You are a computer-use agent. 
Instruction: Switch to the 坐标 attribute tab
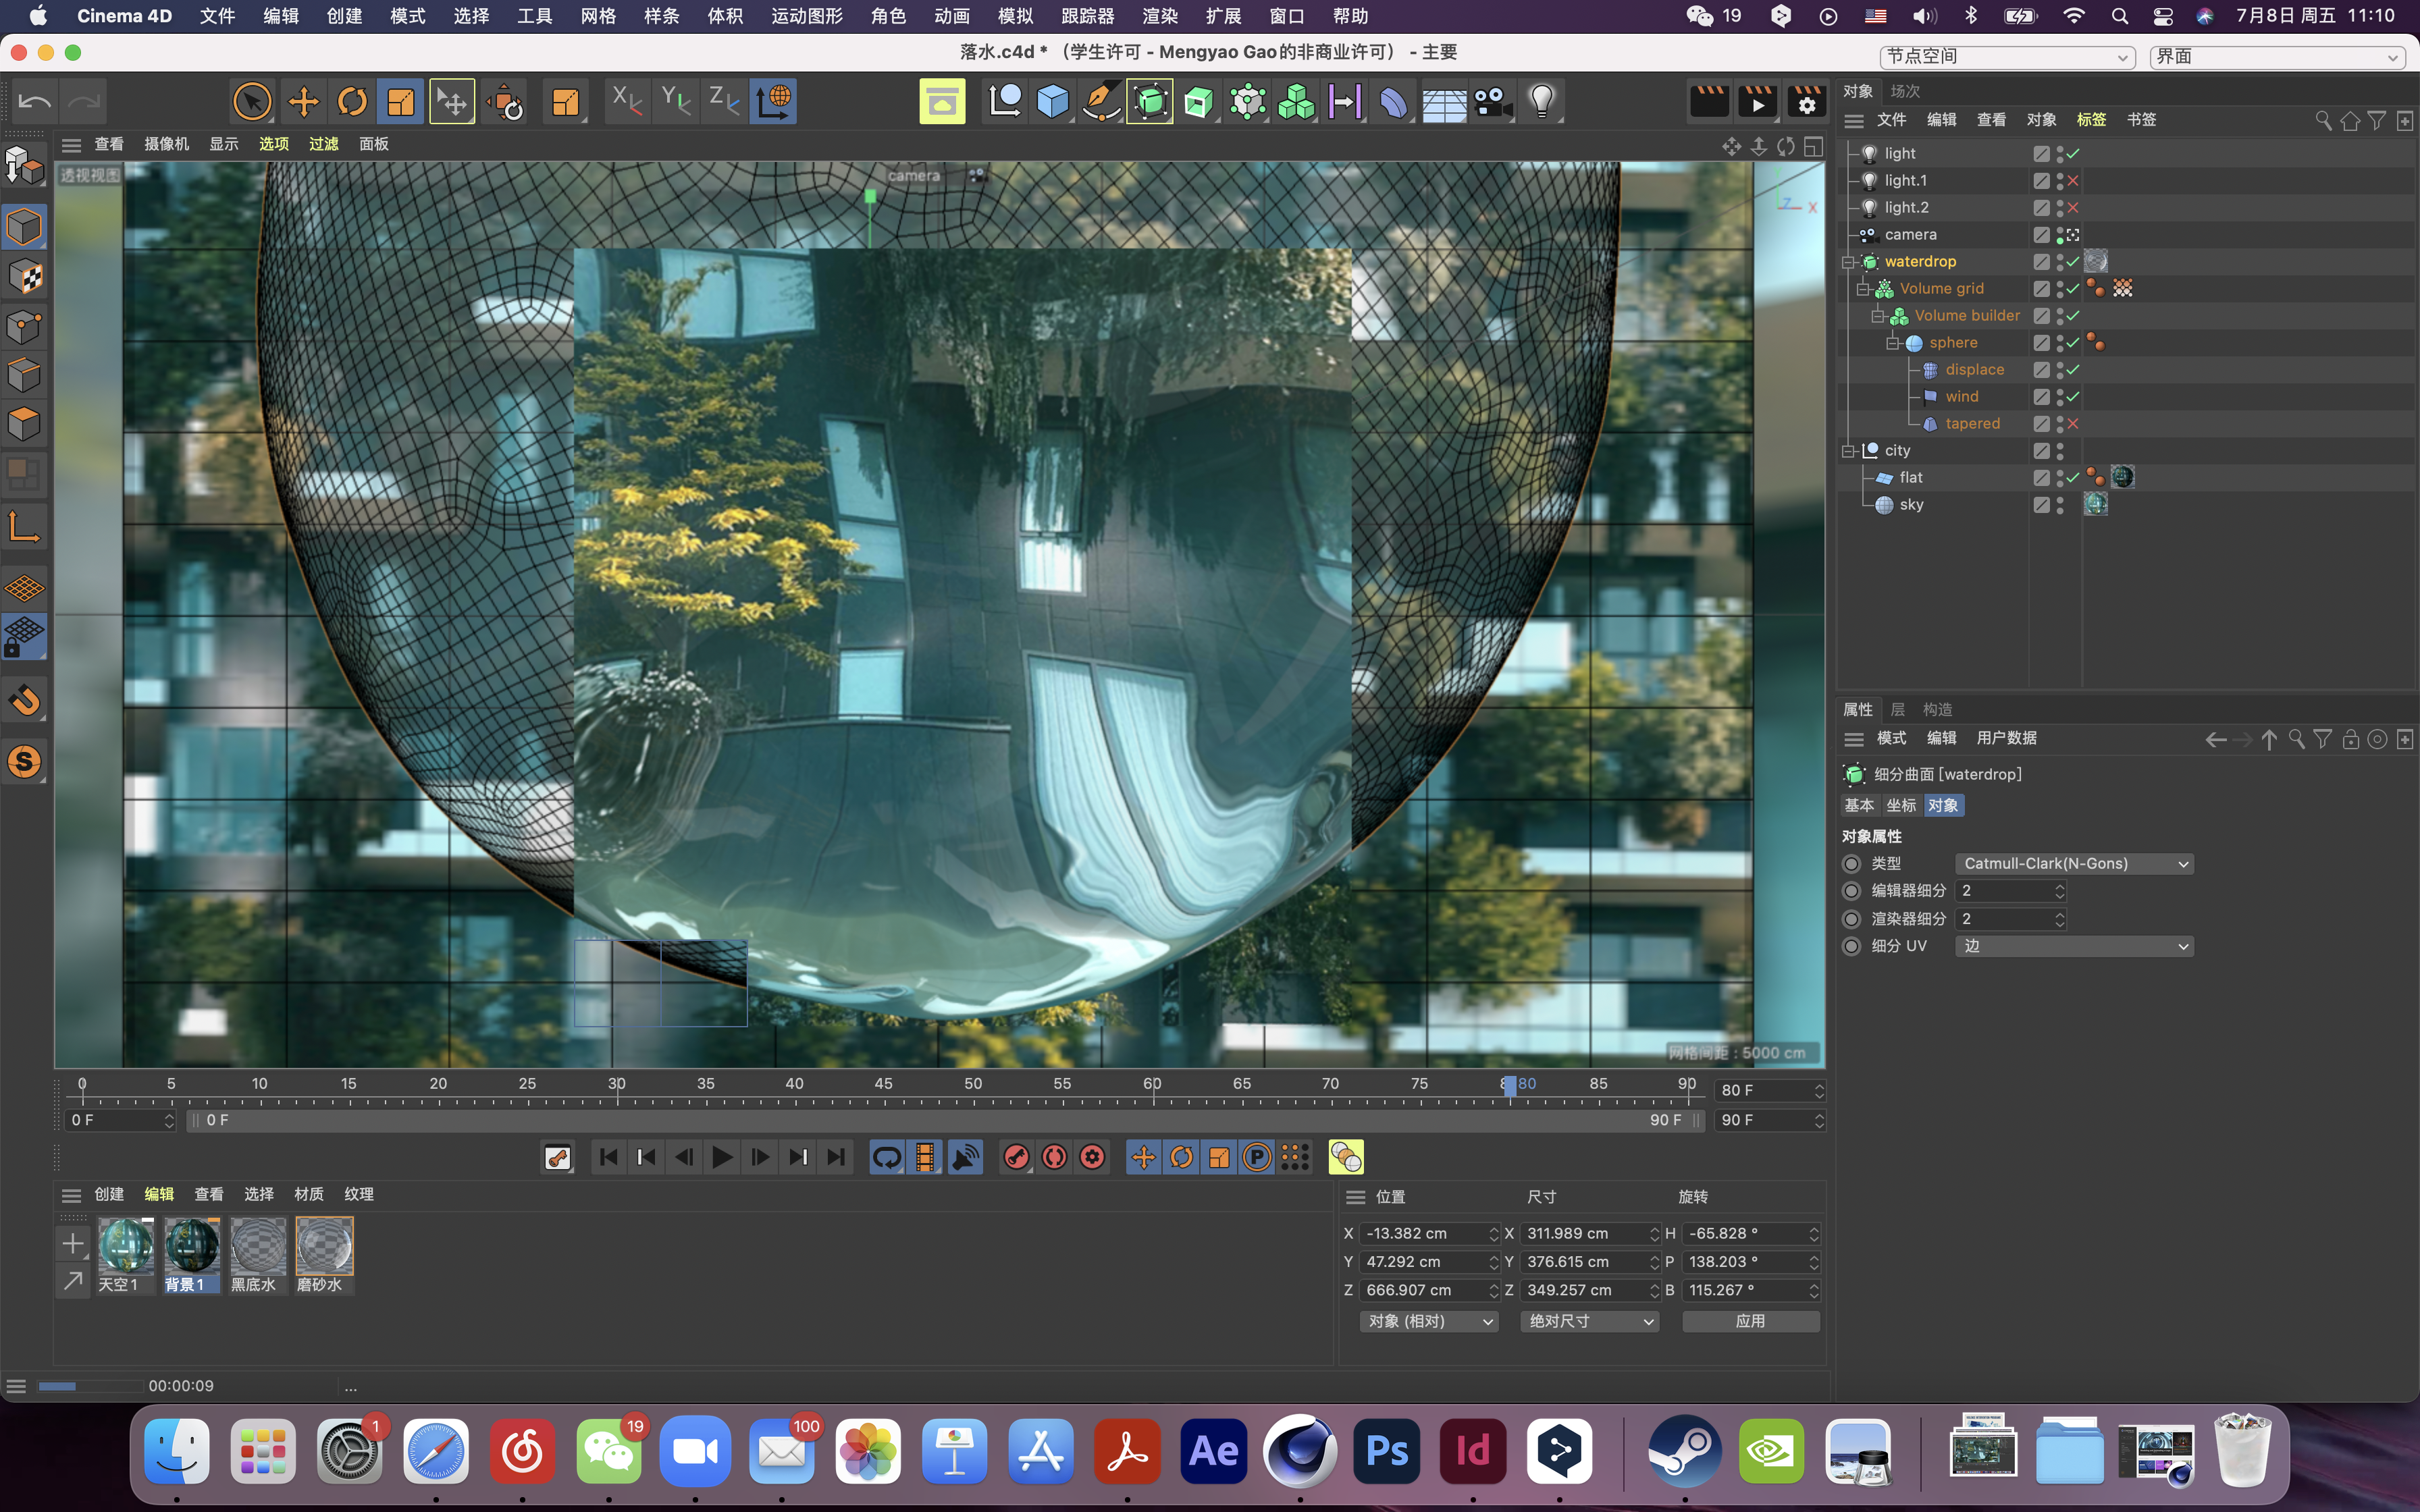pos(1900,805)
